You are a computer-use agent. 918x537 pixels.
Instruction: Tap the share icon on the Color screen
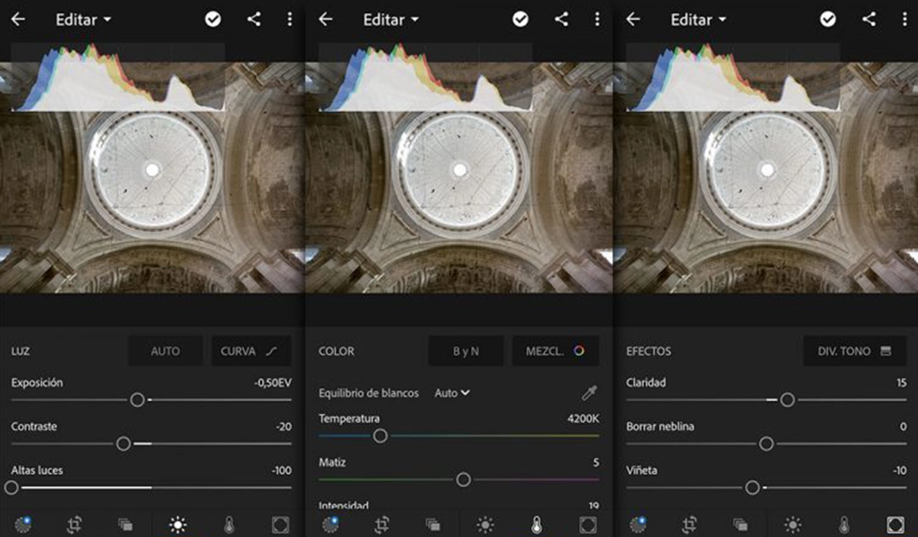[562, 19]
